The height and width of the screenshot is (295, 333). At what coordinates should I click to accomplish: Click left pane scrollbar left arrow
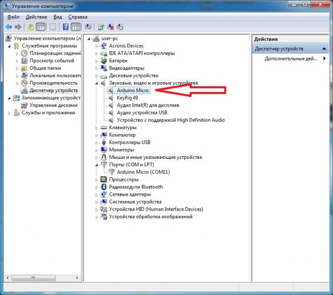[x=7, y=278]
